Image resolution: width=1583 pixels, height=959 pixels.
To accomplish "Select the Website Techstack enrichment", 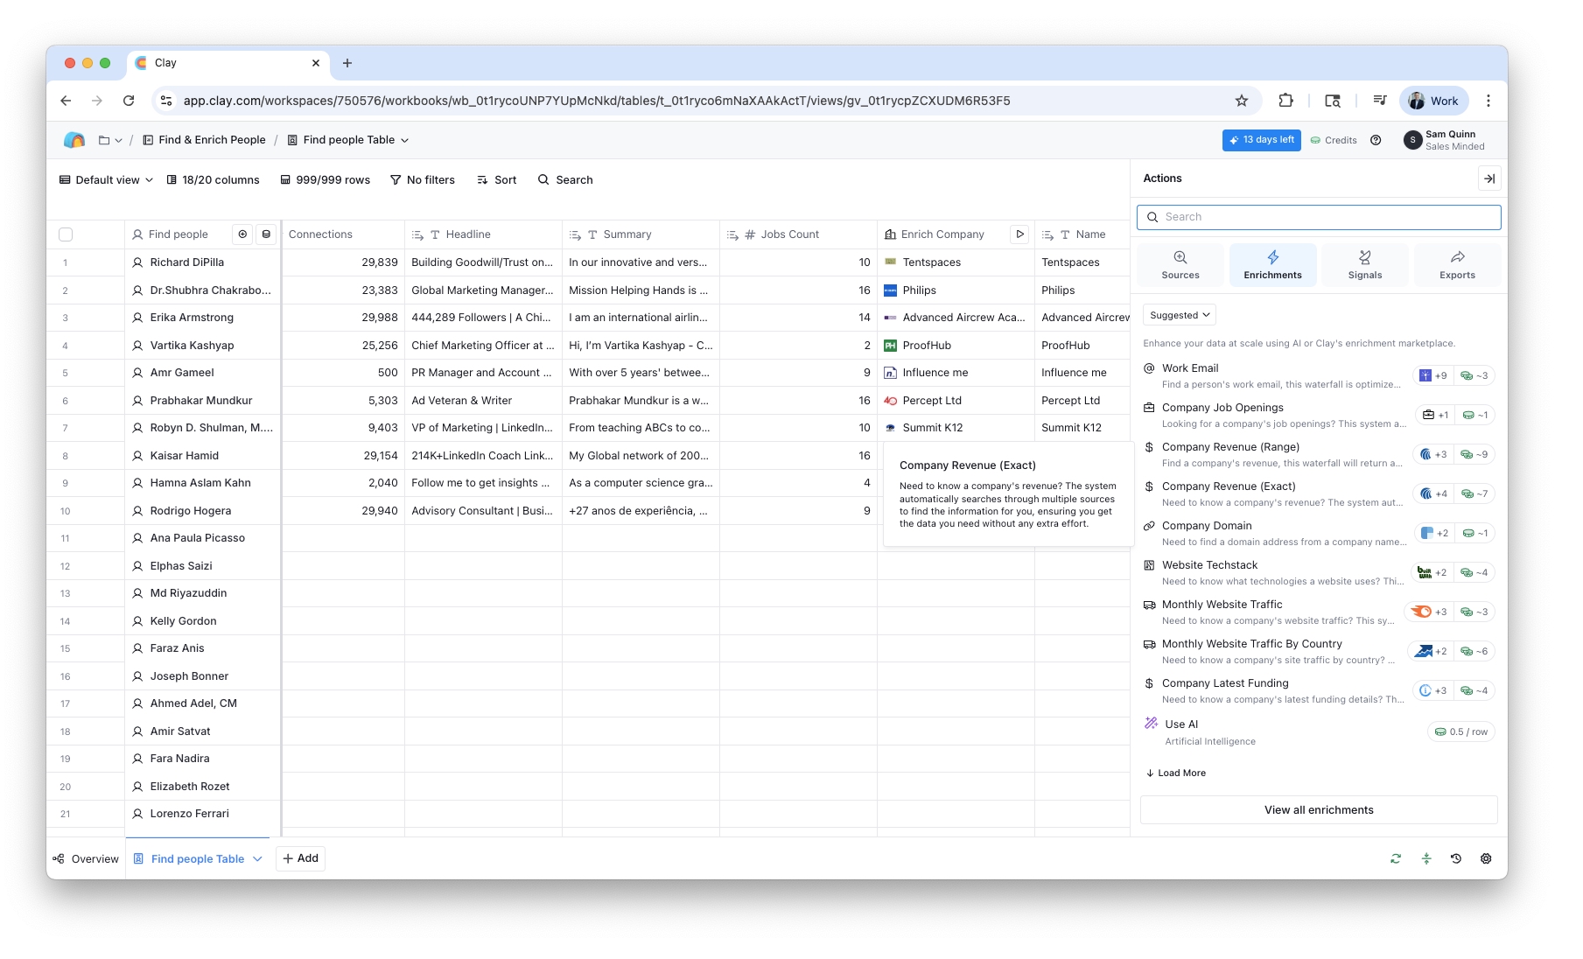I will [x=1319, y=573].
